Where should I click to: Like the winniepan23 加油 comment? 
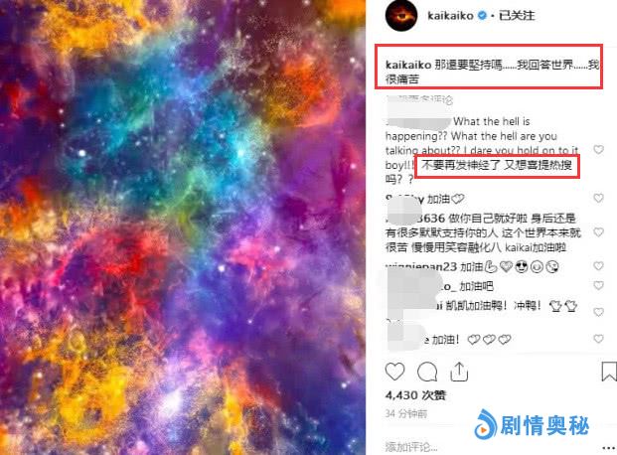[598, 266]
